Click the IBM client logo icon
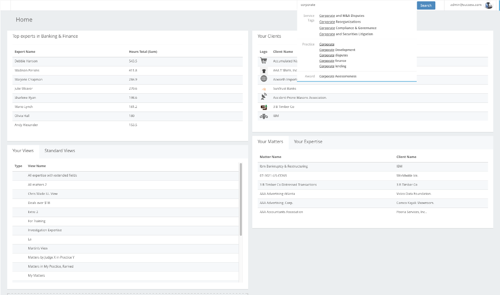500x295 pixels. 264,116
